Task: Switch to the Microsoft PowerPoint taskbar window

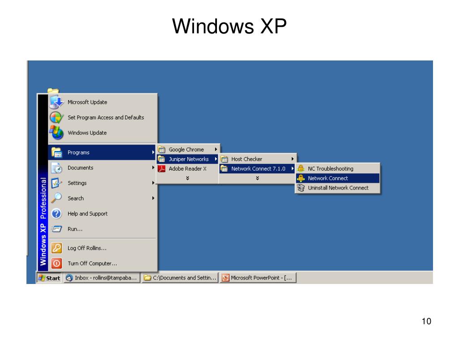Action: pos(258,278)
